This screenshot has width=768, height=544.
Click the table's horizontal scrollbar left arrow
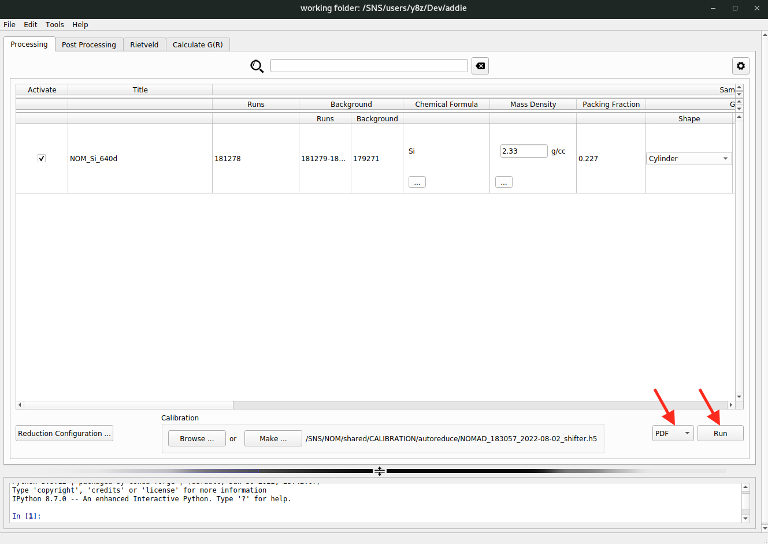coord(20,405)
